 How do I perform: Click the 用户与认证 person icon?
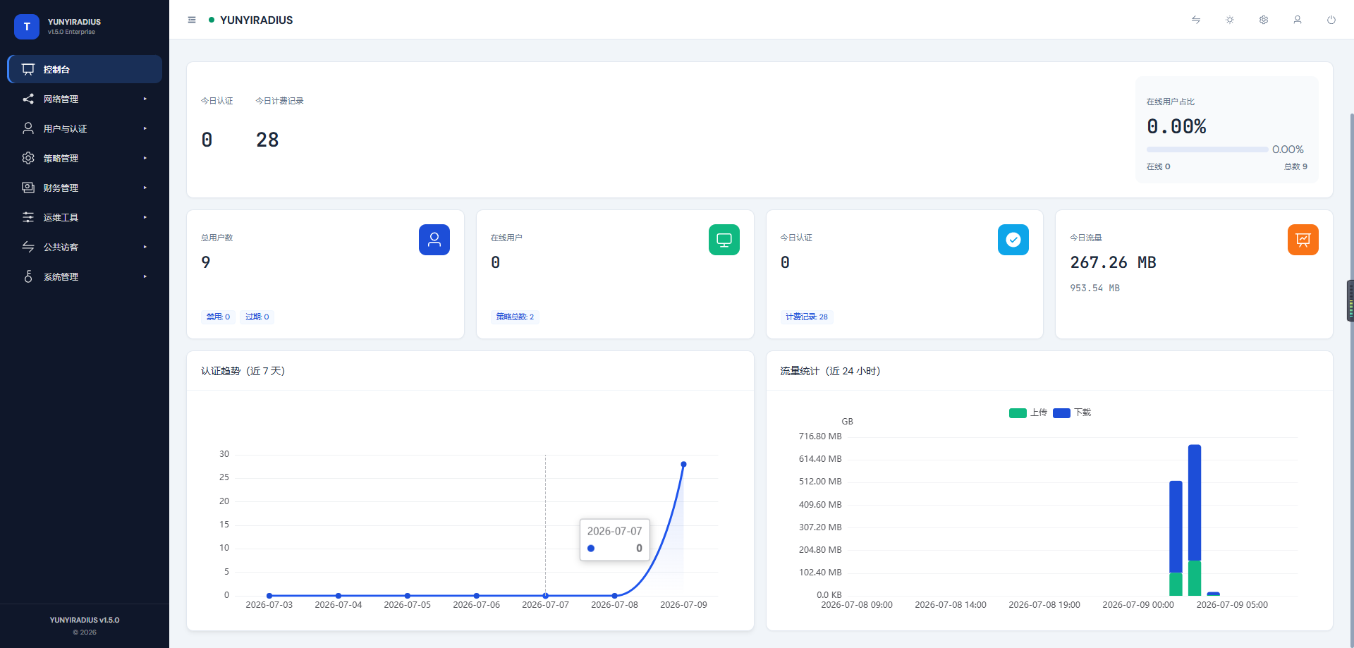point(28,128)
